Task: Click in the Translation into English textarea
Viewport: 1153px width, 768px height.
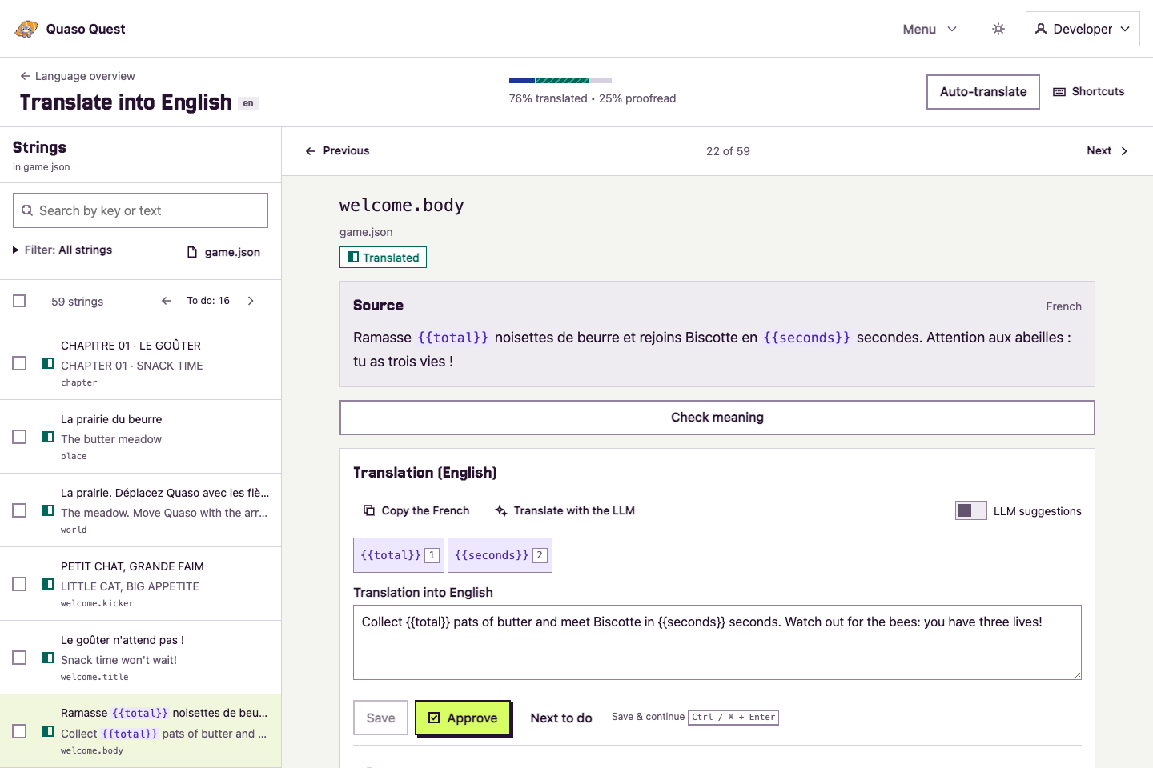Action: [x=717, y=642]
